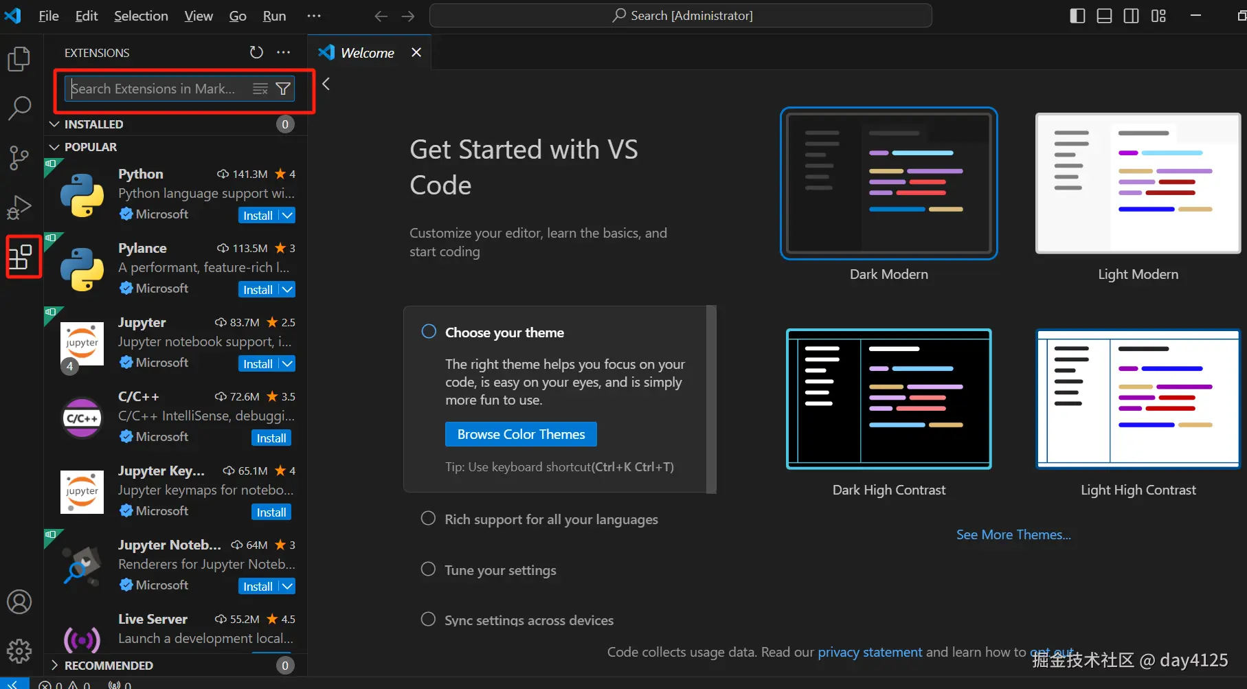
Task: Open the extensions filter funnel
Action: 283,89
